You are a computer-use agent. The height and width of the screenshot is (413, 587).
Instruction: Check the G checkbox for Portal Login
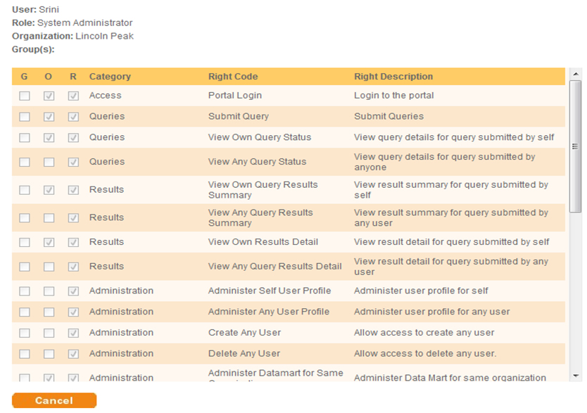point(25,96)
